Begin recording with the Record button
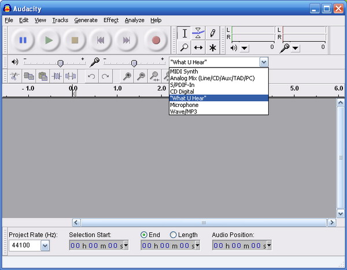 [x=156, y=40]
